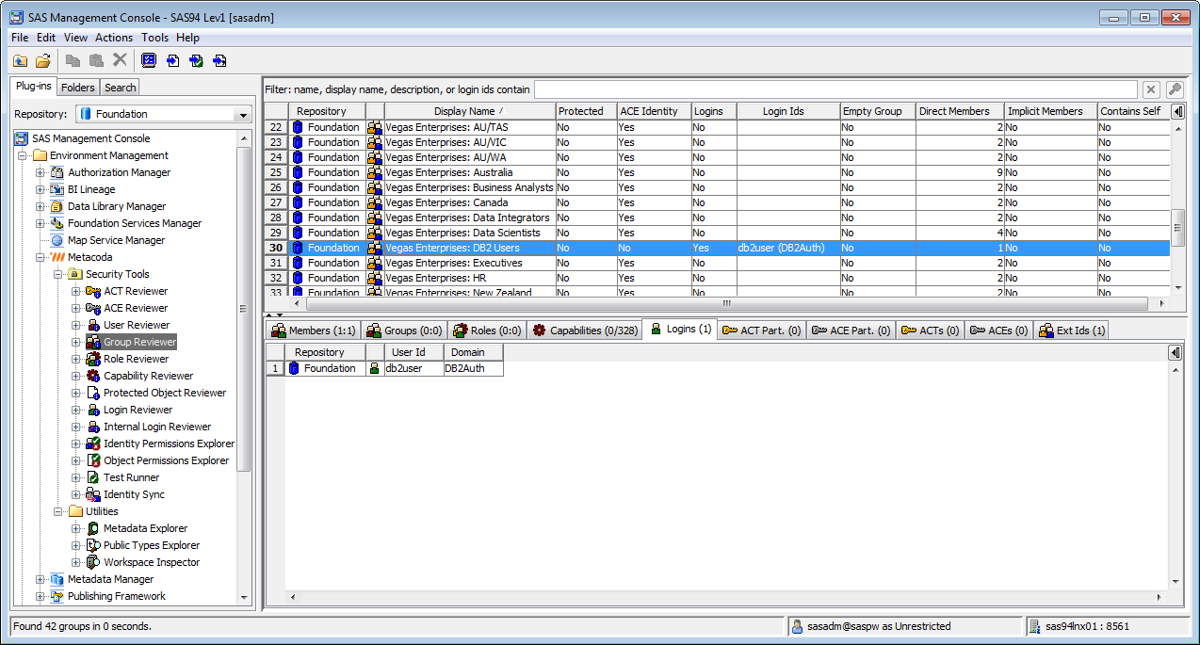The image size is (1200, 645).
Task: Click the blue arrow icon with green check
Action: click(196, 60)
